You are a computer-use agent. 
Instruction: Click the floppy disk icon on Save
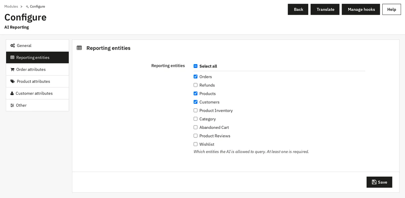coord(374,182)
